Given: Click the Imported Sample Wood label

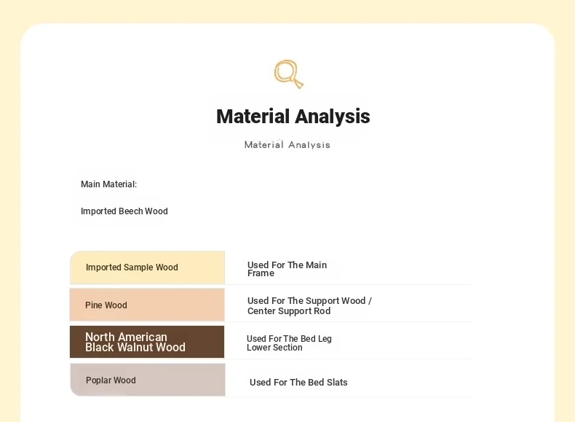Looking at the screenshot, I should (132, 267).
